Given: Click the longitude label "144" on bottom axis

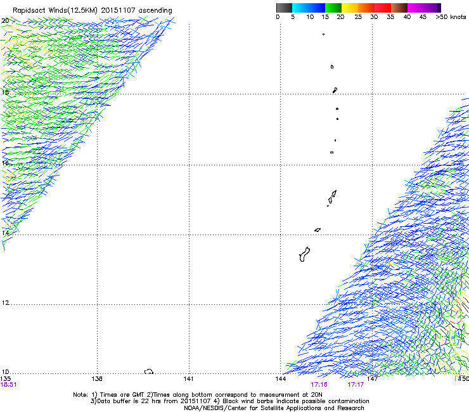Looking at the screenshot, I should click(x=281, y=379).
